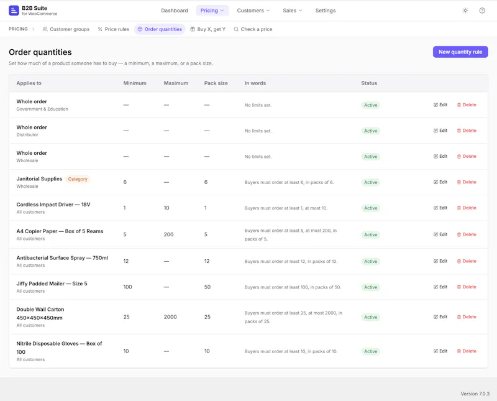
Task: Edit the Distributor whole order rule
Action: click(x=440, y=131)
